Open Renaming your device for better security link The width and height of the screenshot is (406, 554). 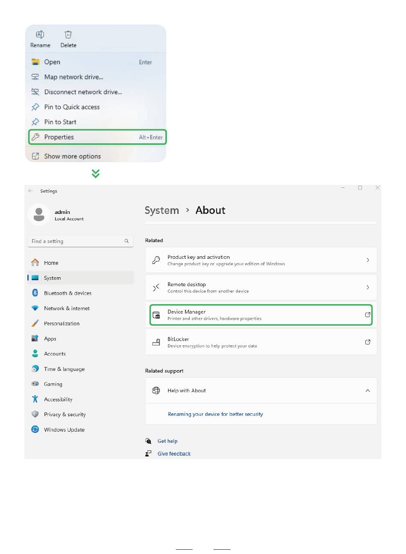click(x=215, y=414)
